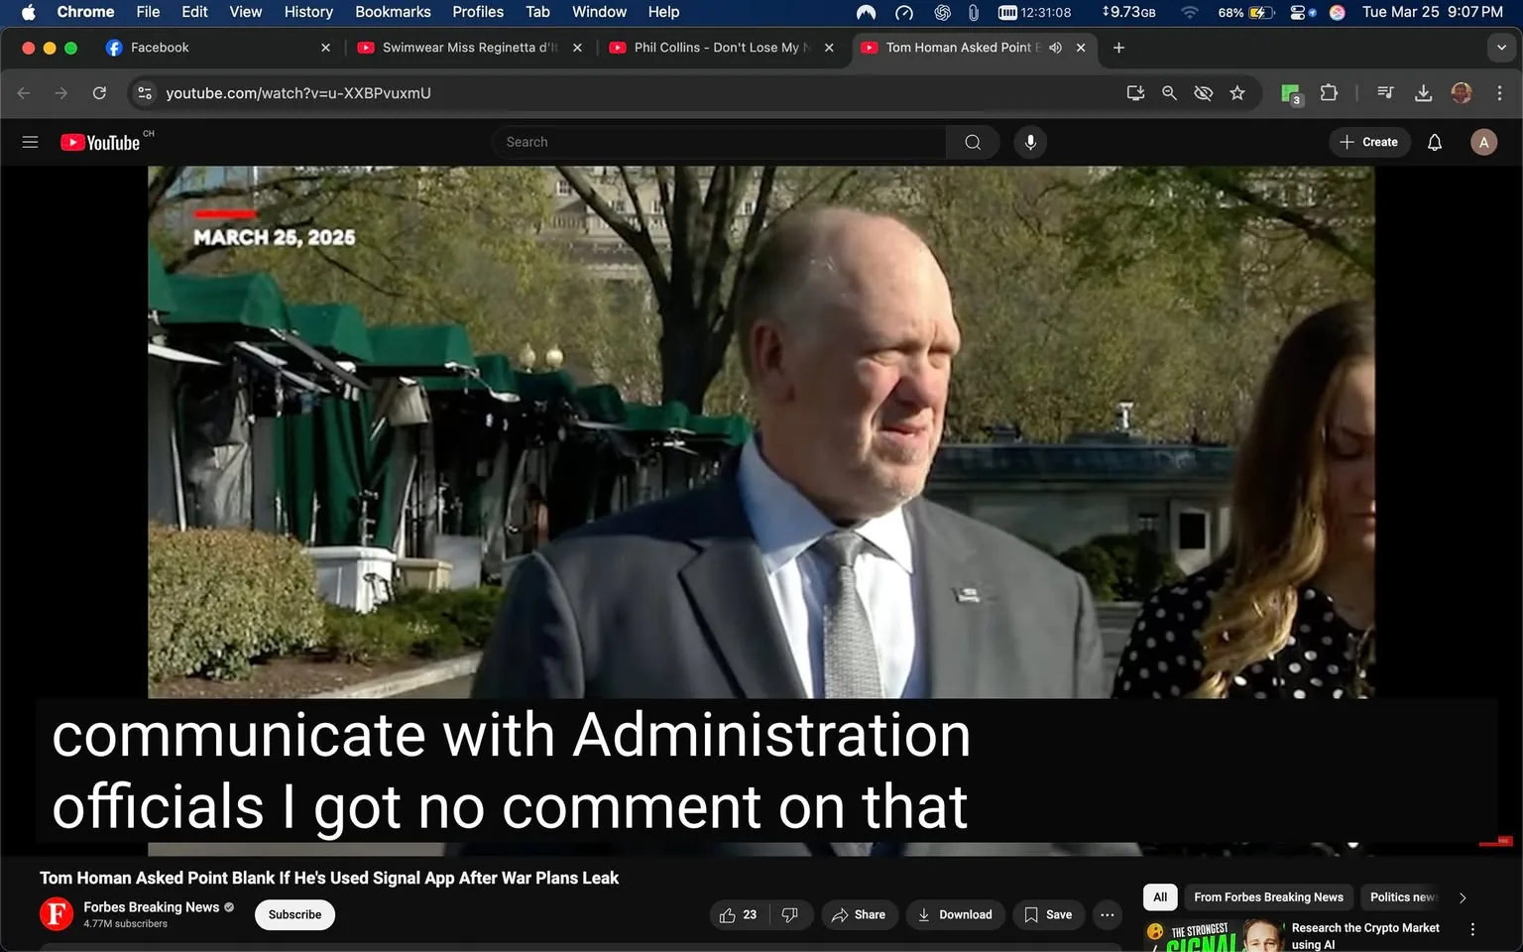The width and height of the screenshot is (1523, 952).
Task: Bookmark this page with star icon
Action: tap(1237, 93)
